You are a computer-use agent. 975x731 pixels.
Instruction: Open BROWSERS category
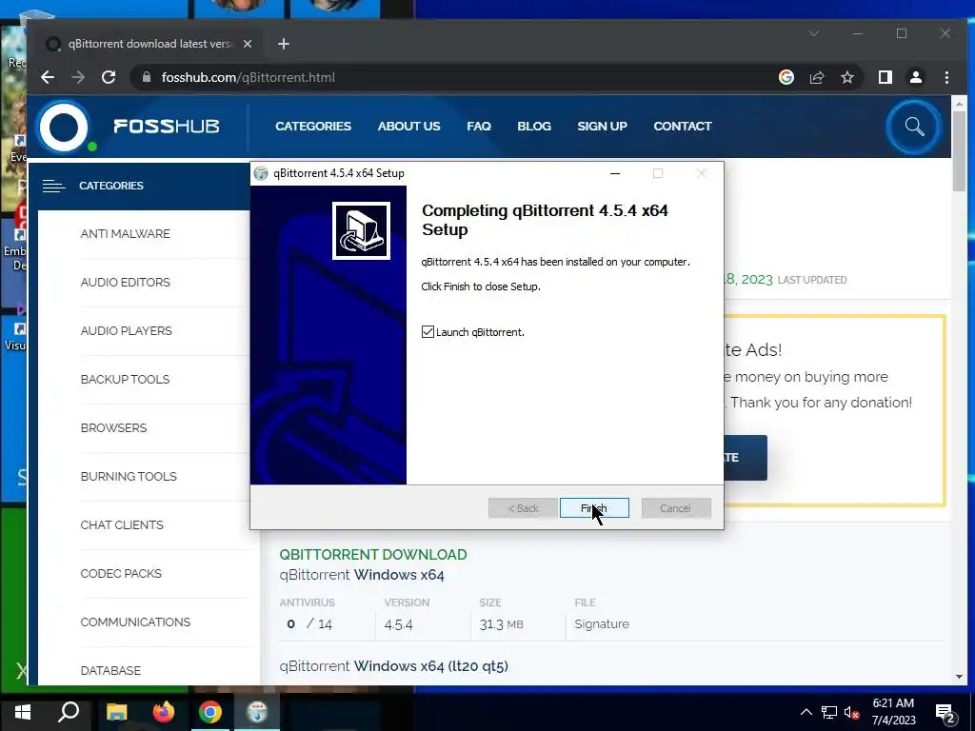114,427
